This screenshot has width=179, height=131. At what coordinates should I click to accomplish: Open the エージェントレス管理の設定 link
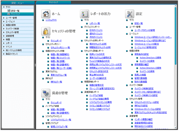coord(146,47)
